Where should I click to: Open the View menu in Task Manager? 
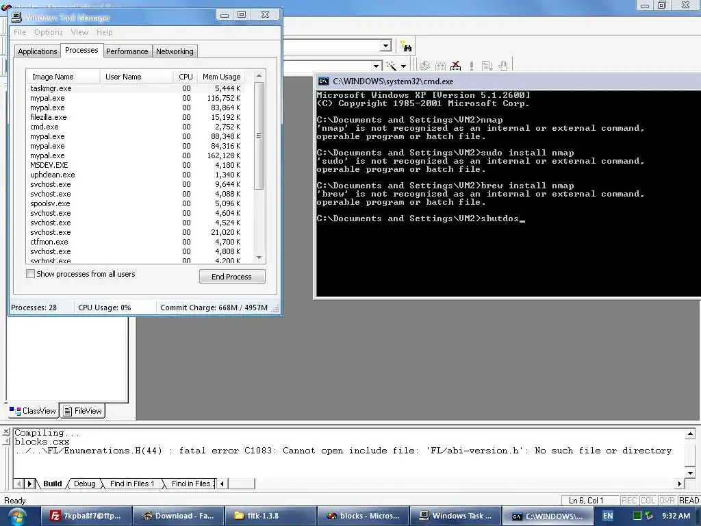[79, 32]
